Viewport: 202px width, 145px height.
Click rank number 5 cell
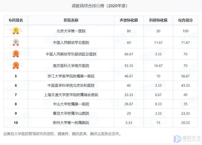pos(16,76)
